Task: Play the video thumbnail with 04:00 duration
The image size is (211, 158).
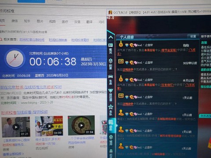Action: click(x=49, y=126)
